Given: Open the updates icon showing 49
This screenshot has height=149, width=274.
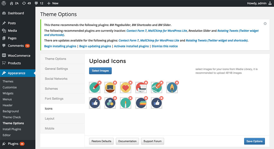Looking at the screenshot, I should pyautogui.click(x=24, y=3).
